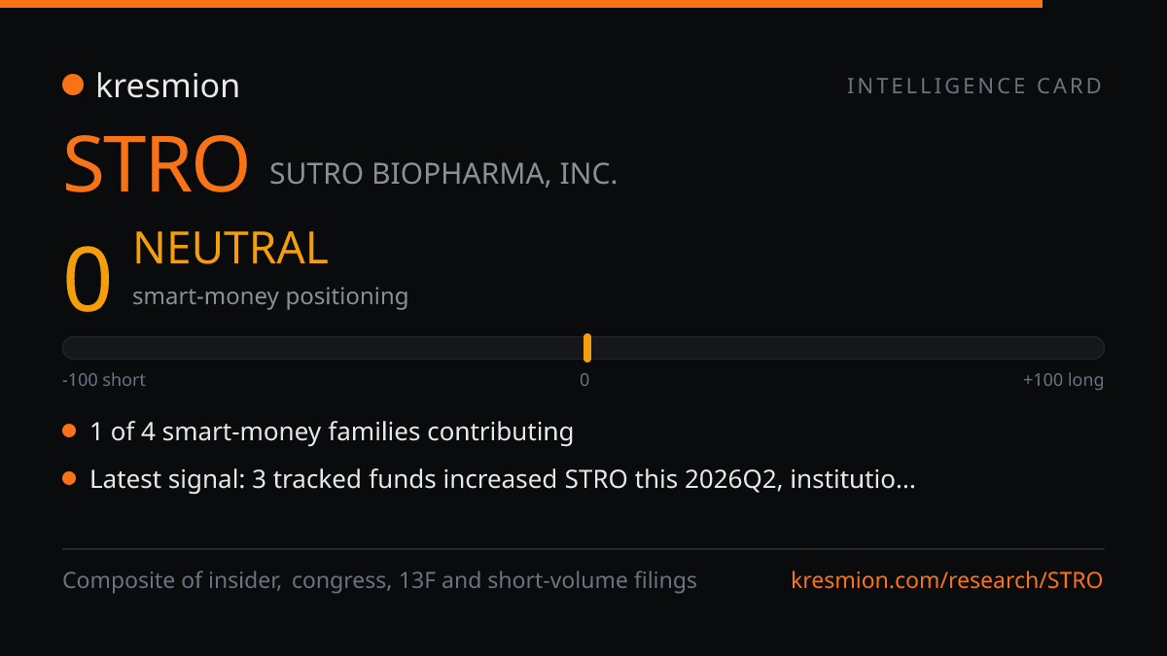Click the orange slider marker at zero
This screenshot has height=656, width=1167.
[587, 348]
